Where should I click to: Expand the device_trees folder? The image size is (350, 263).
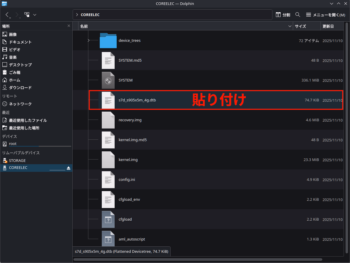coord(88,40)
